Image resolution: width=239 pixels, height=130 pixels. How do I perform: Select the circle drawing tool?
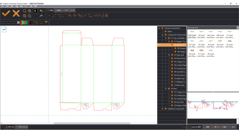[69, 16]
